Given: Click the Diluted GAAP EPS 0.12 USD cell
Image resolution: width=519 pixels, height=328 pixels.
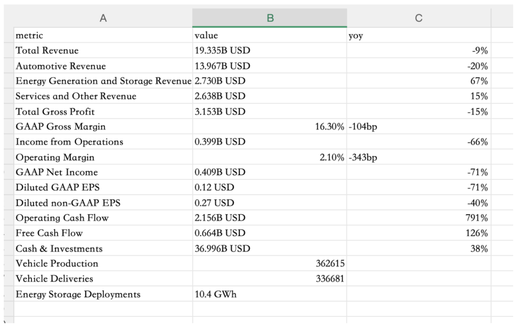Looking at the screenshot, I should 270,187.
